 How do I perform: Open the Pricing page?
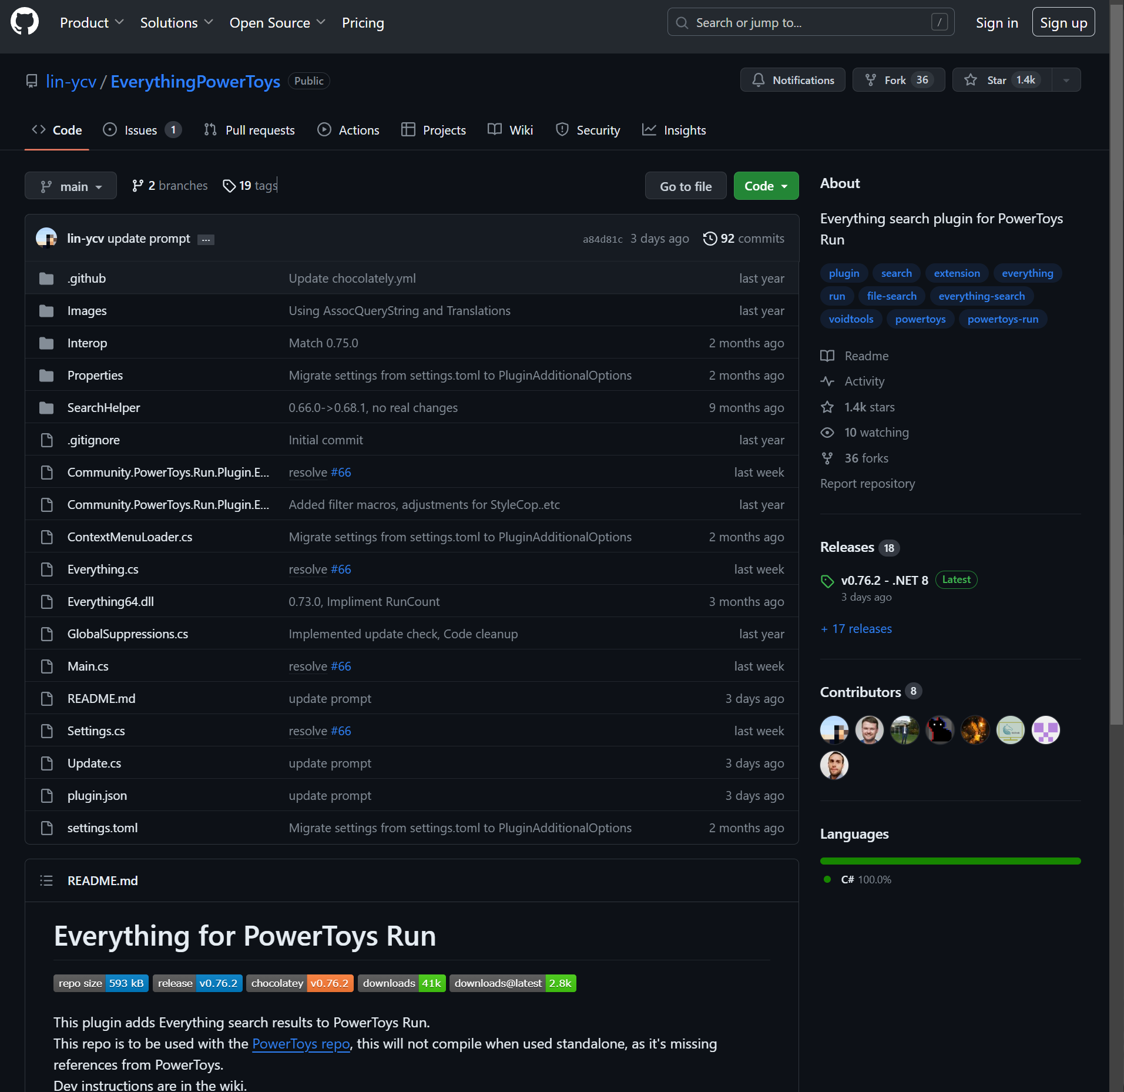[363, 23]
